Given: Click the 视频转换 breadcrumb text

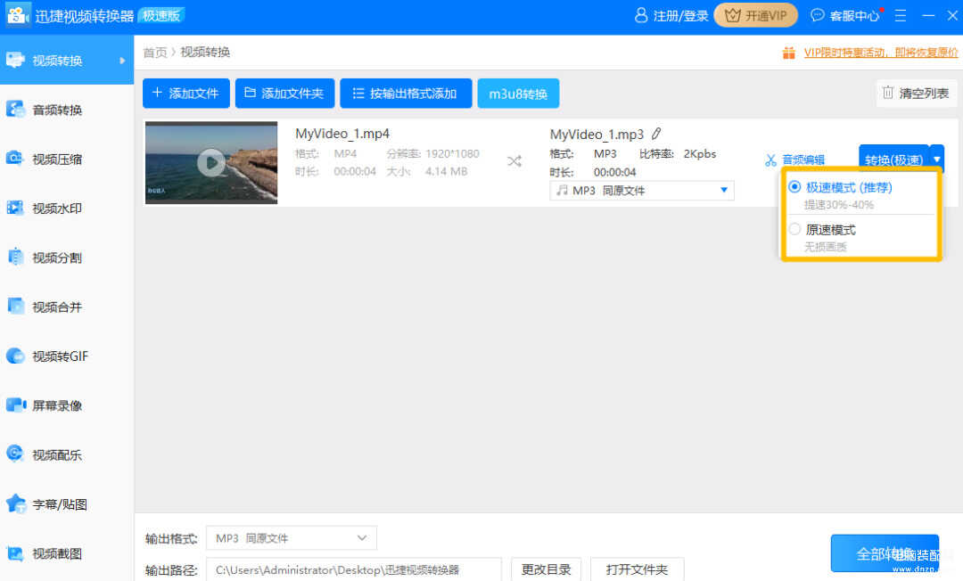Looking at the screenshot, I should [x=205, y=53].
